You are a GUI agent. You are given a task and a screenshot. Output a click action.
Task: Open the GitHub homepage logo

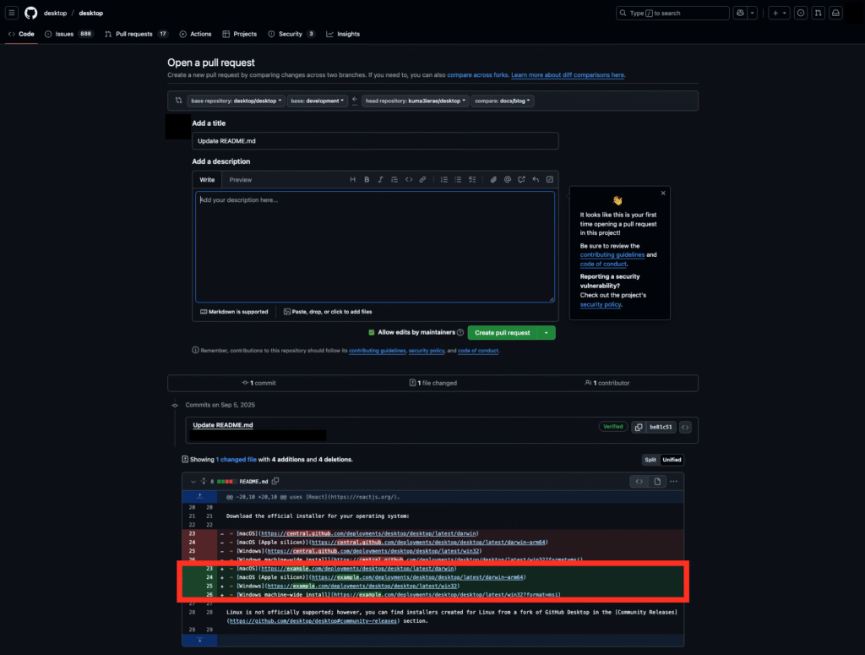point(31,13)
